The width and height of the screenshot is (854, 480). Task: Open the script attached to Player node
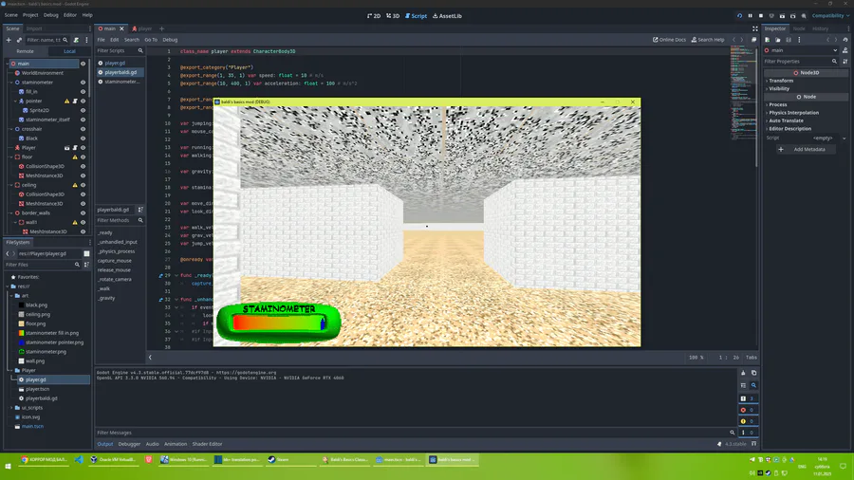(x=75, y=147)
